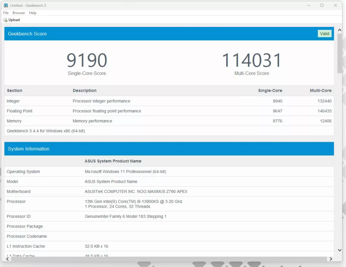Image resolution: width=346 pixels, height=267 pixels.
Task: Click the Motherboard row label
Action: 19,191
